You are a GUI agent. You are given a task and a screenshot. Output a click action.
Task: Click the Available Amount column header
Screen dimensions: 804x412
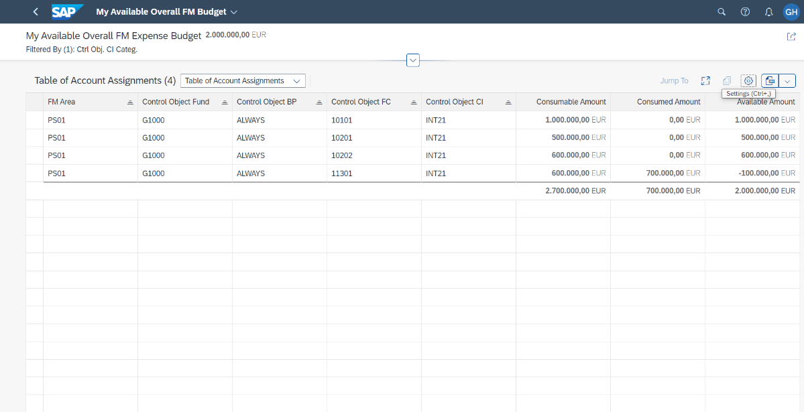click(752, 102)
